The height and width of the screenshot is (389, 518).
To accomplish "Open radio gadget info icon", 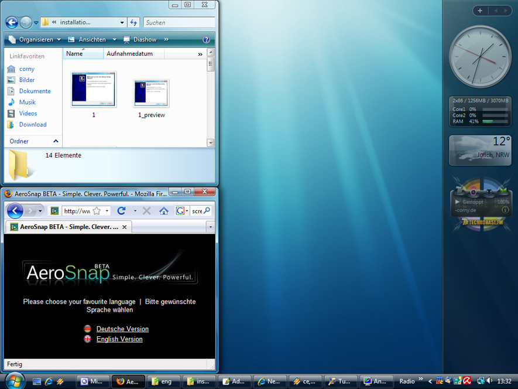I will click(x=505, y=210).
